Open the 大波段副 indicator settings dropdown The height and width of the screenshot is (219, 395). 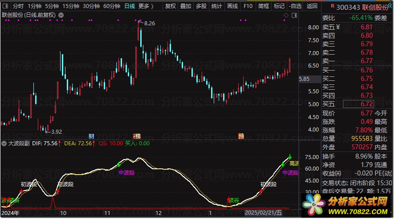click(4, 143)
